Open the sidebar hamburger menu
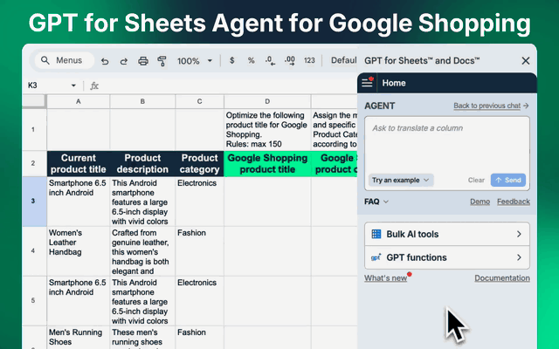Screen dimensions: 559x349 [367, 83]
